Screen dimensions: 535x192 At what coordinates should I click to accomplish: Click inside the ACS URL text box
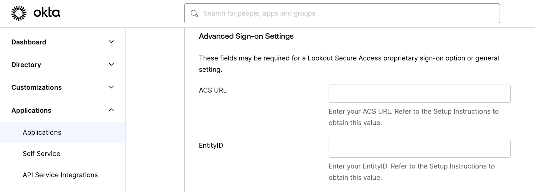[419, 93]
